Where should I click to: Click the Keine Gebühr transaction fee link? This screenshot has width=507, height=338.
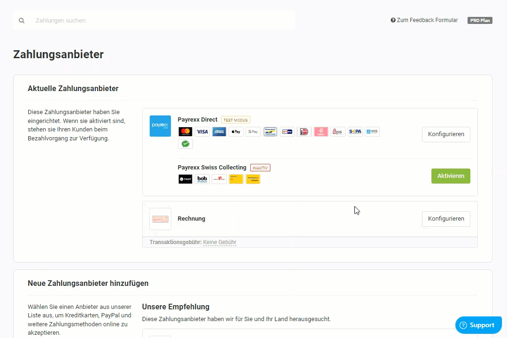(220, 242)
